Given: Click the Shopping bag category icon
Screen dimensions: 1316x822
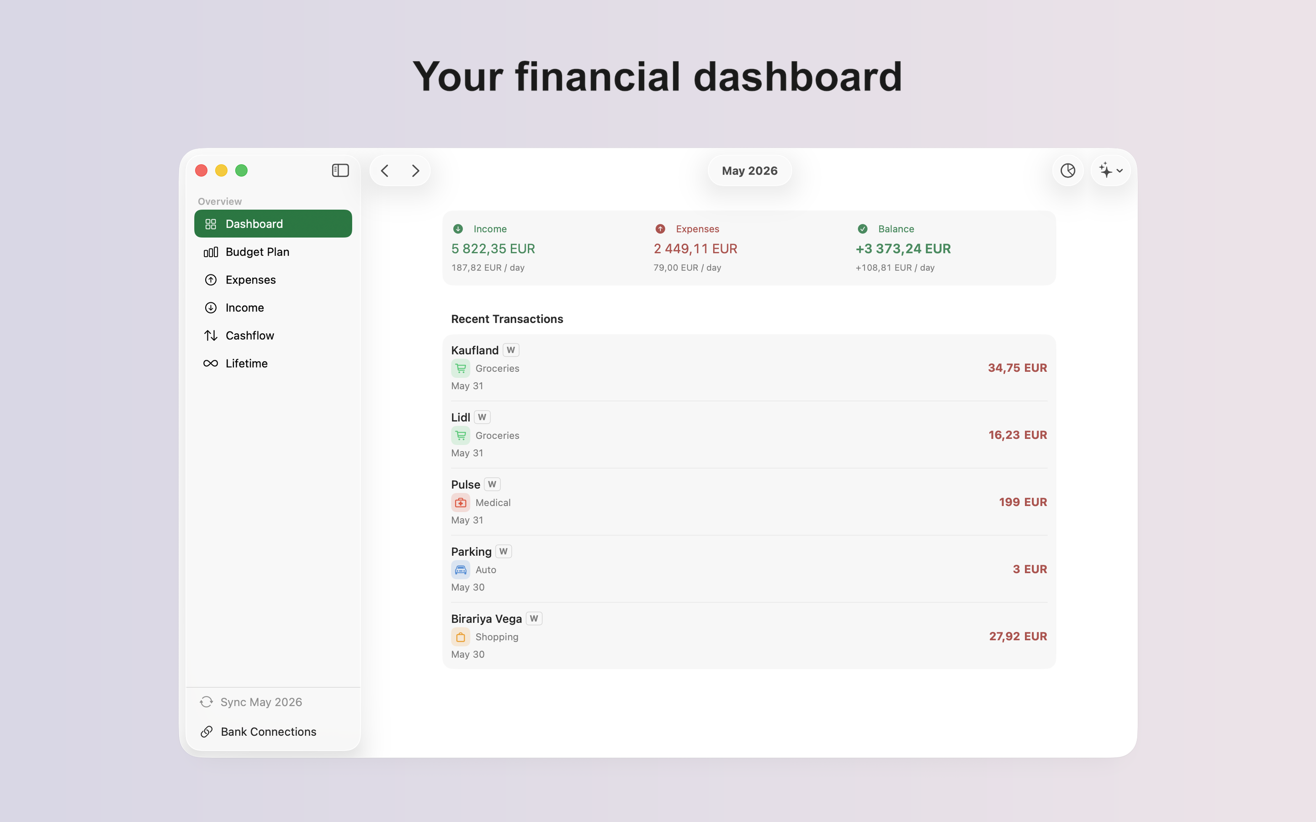Looking at the screenshot, I should click(461, 637).
